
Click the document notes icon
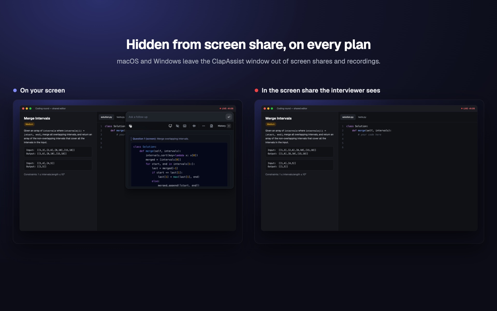pos(211,126)
